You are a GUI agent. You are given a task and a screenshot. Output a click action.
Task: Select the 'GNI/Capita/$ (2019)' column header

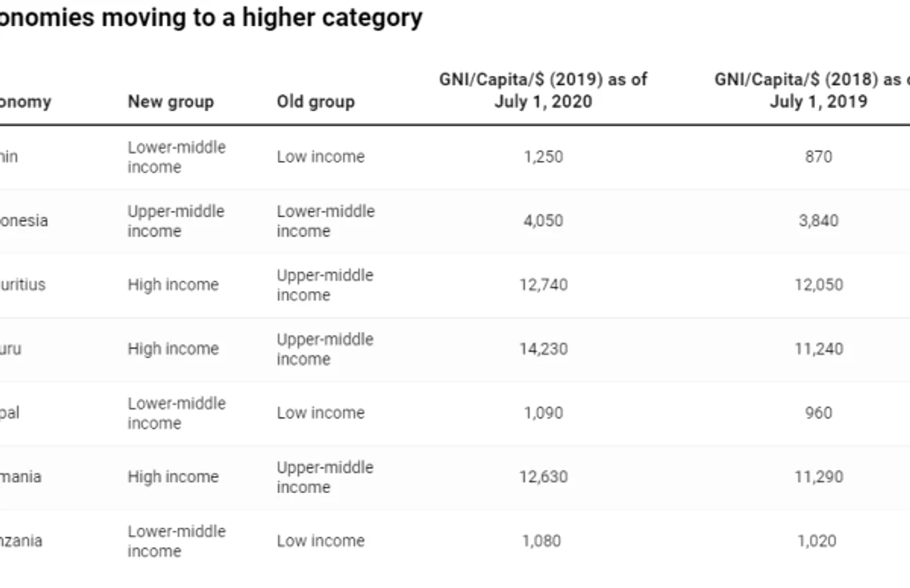(543, 90)
